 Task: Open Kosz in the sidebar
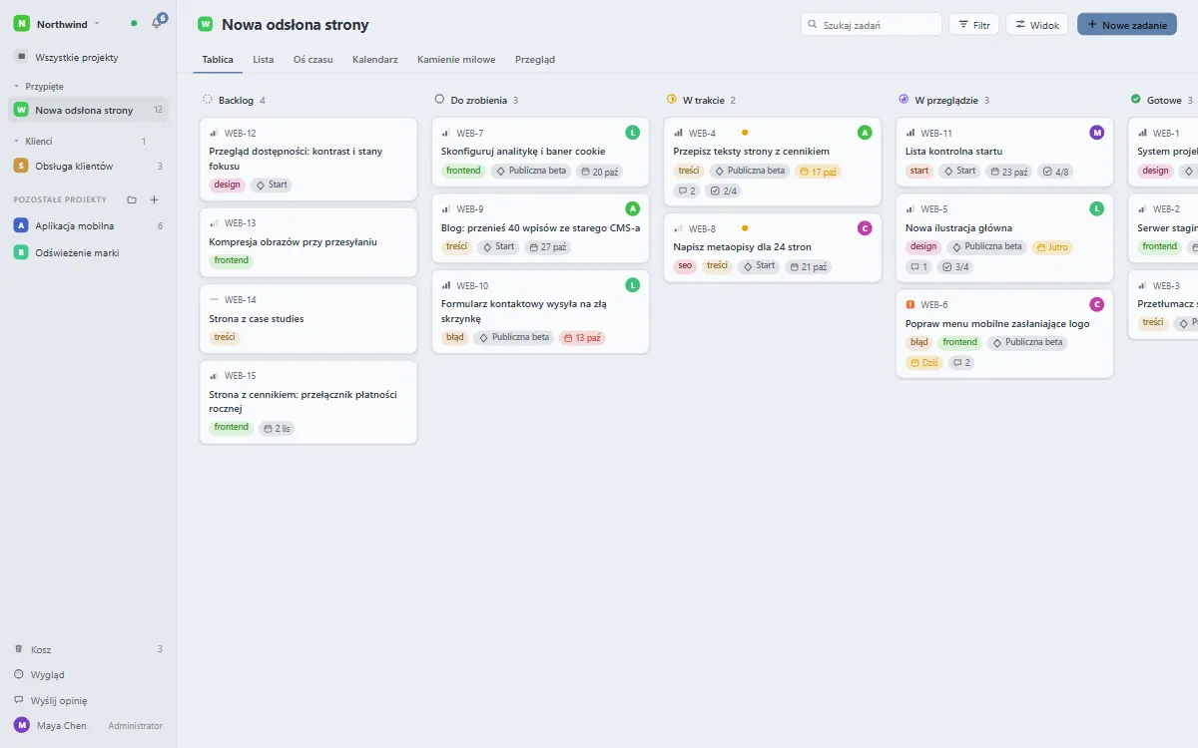(x=89, y=649)
